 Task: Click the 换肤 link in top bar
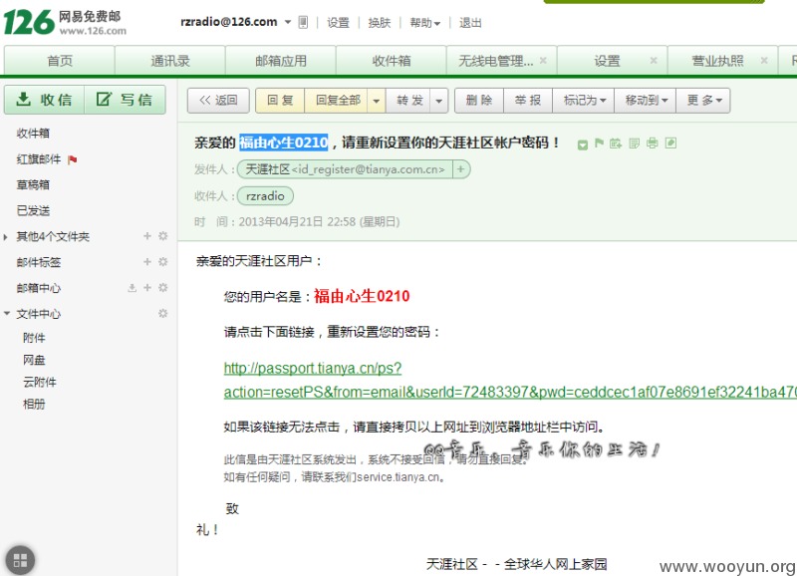tap(380, 23)
